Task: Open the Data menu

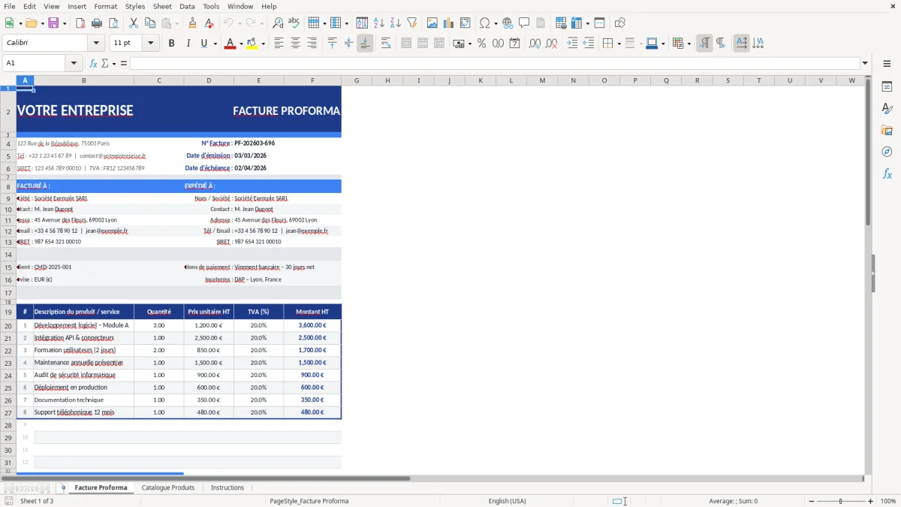Action: (186, 6)
